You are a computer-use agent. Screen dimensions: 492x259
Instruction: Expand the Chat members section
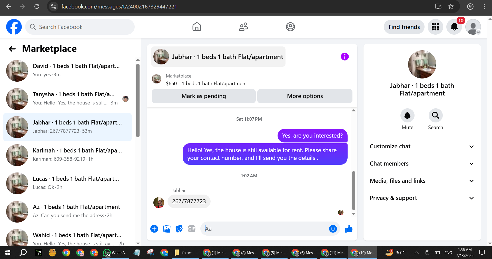pyautogui.click(x=422, y=164)
